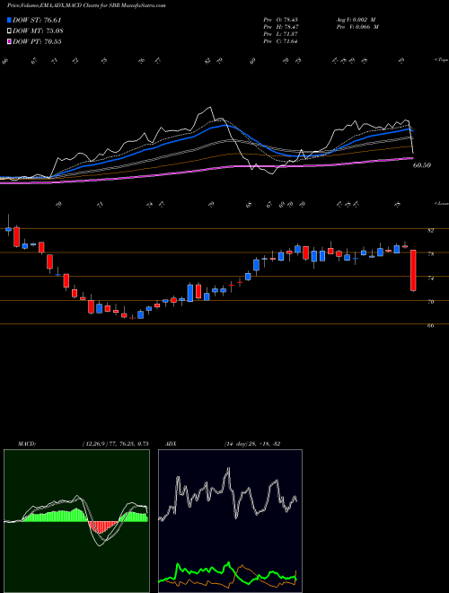Click the 'Pre O: 78.43' open value
Image resolution: width=449 pixels, height=593 pixels.
point(282,20)
